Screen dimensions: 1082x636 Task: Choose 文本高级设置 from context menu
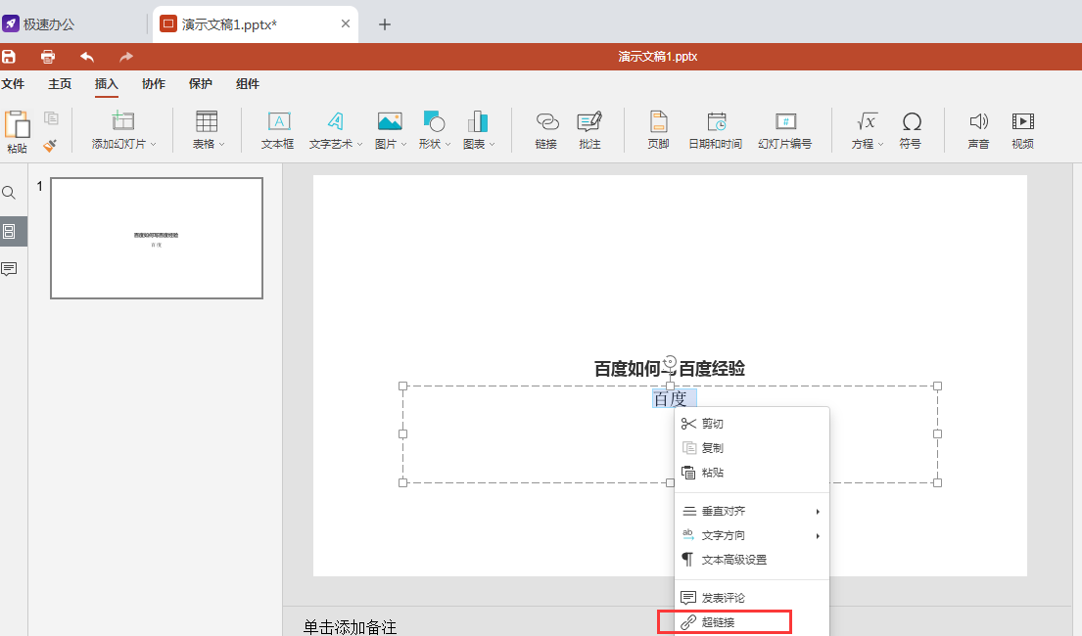pyautogui.click(x=751, y=560)
